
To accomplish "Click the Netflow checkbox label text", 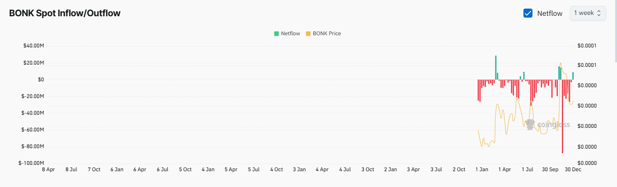I will (x=550, y=14).
